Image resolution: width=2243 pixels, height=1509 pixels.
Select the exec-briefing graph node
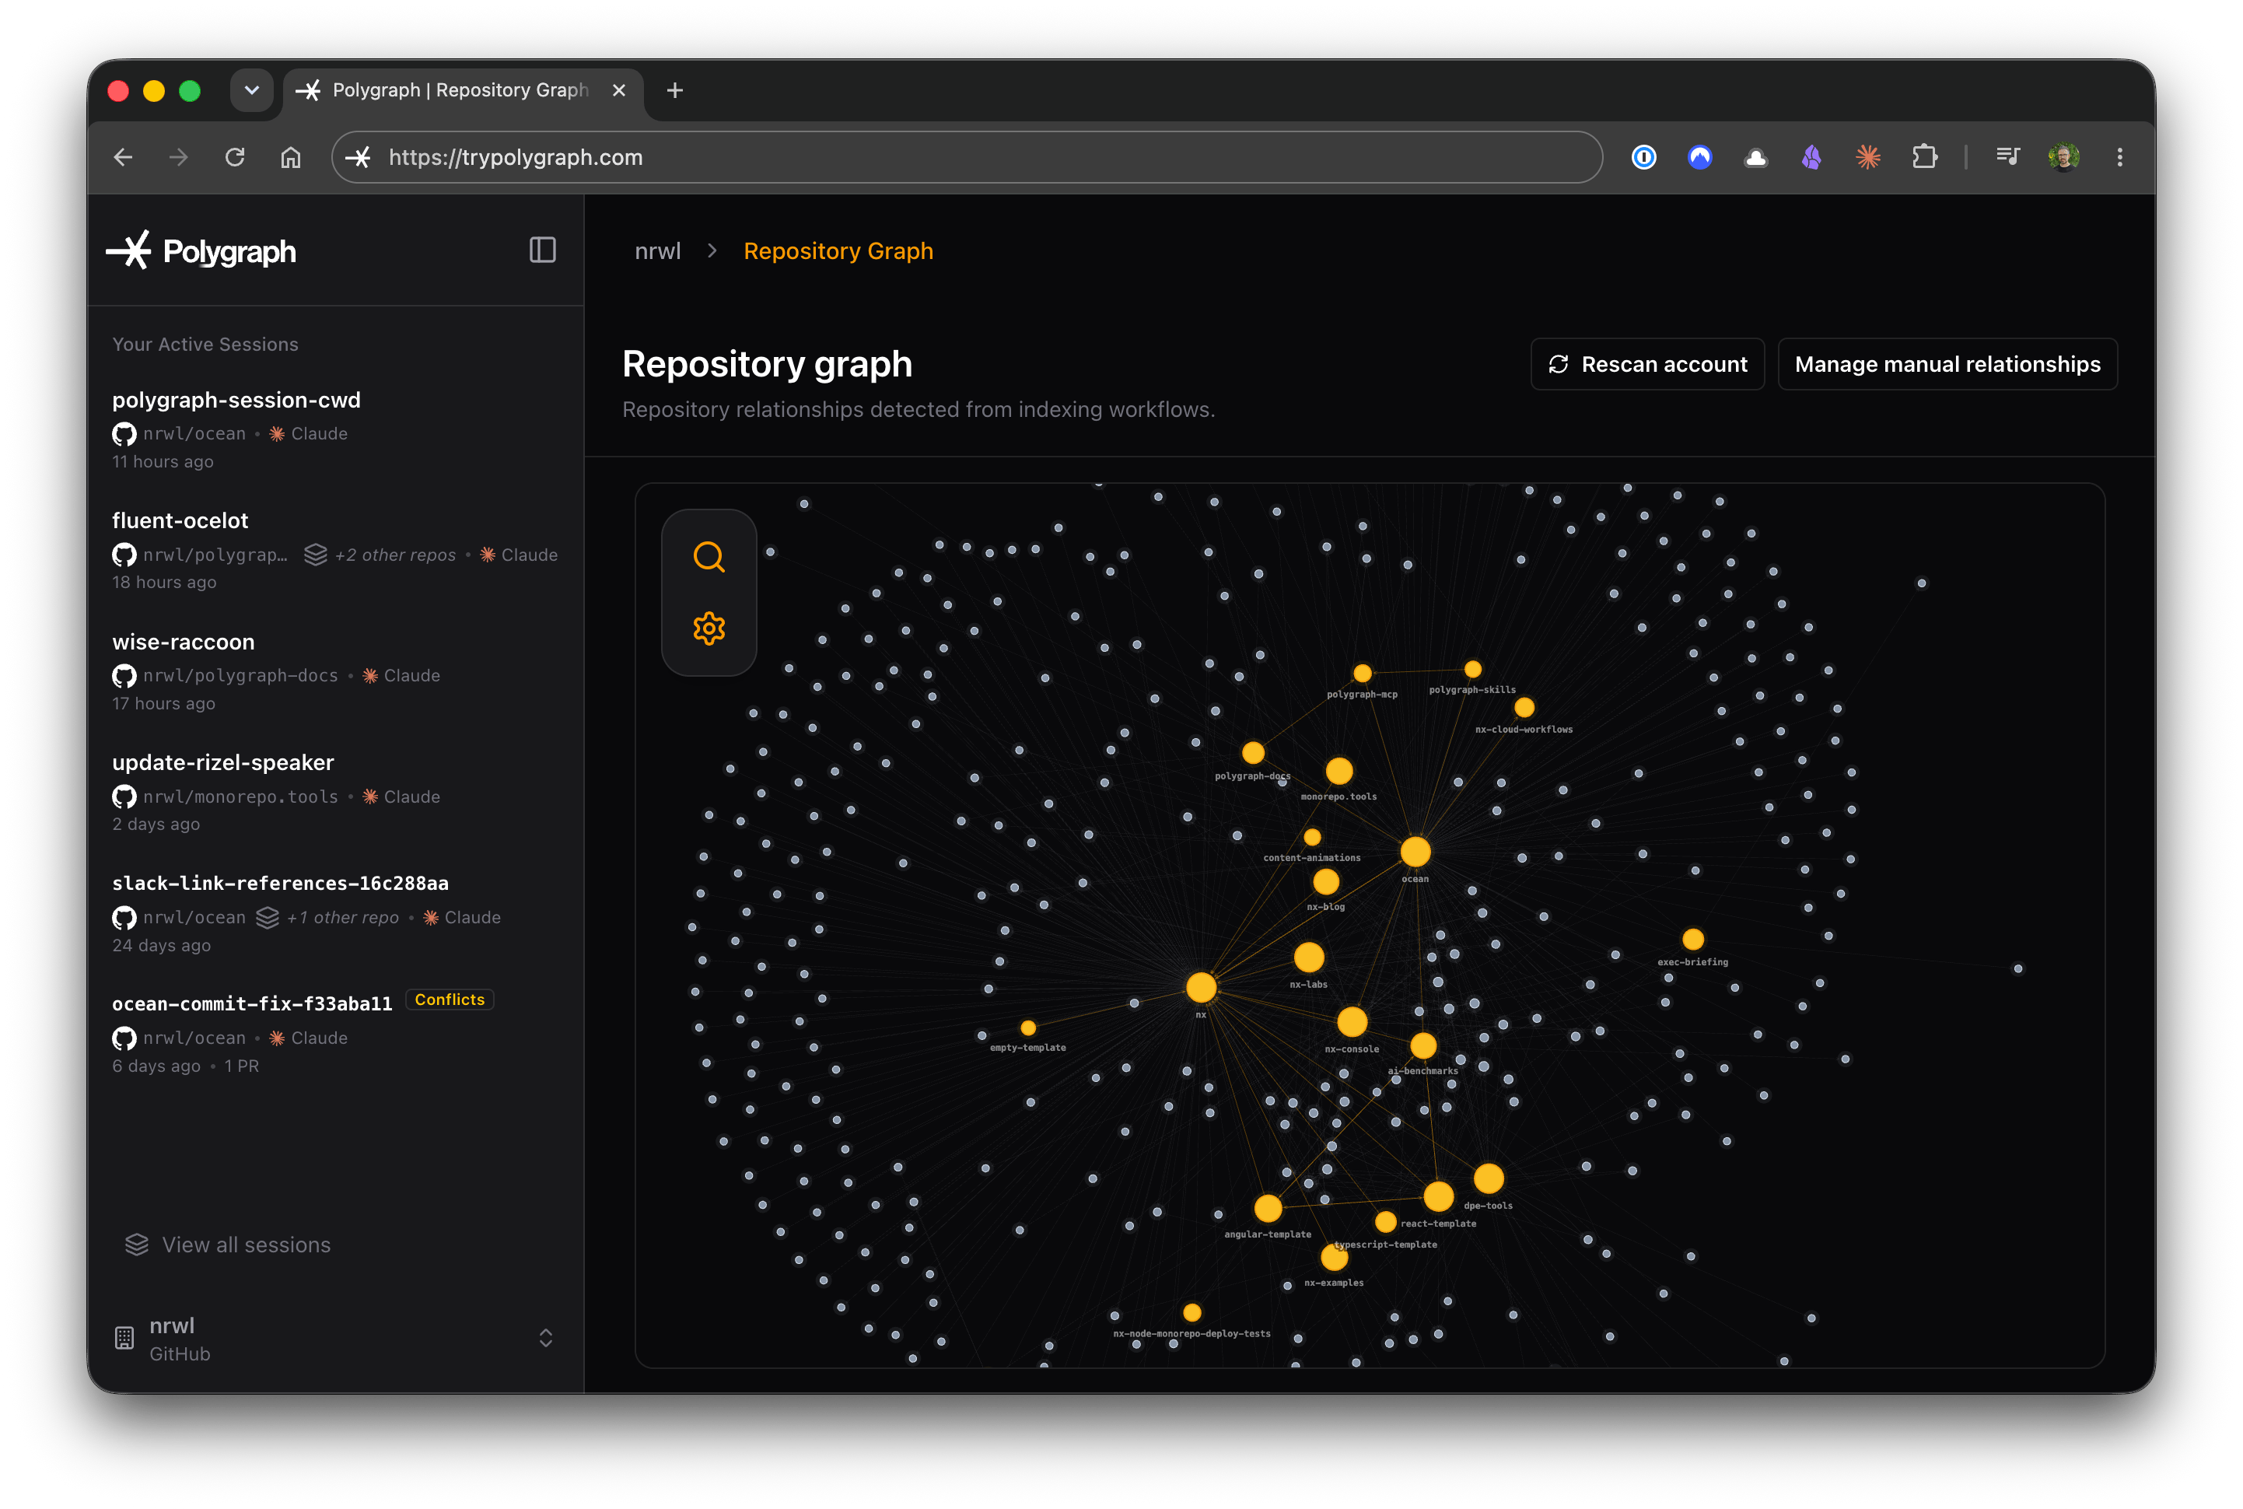1692,940
